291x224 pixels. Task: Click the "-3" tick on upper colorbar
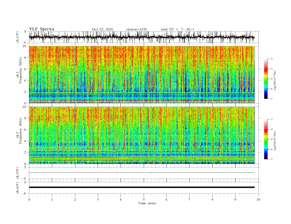pyautogui.click(x=271, y=59)
